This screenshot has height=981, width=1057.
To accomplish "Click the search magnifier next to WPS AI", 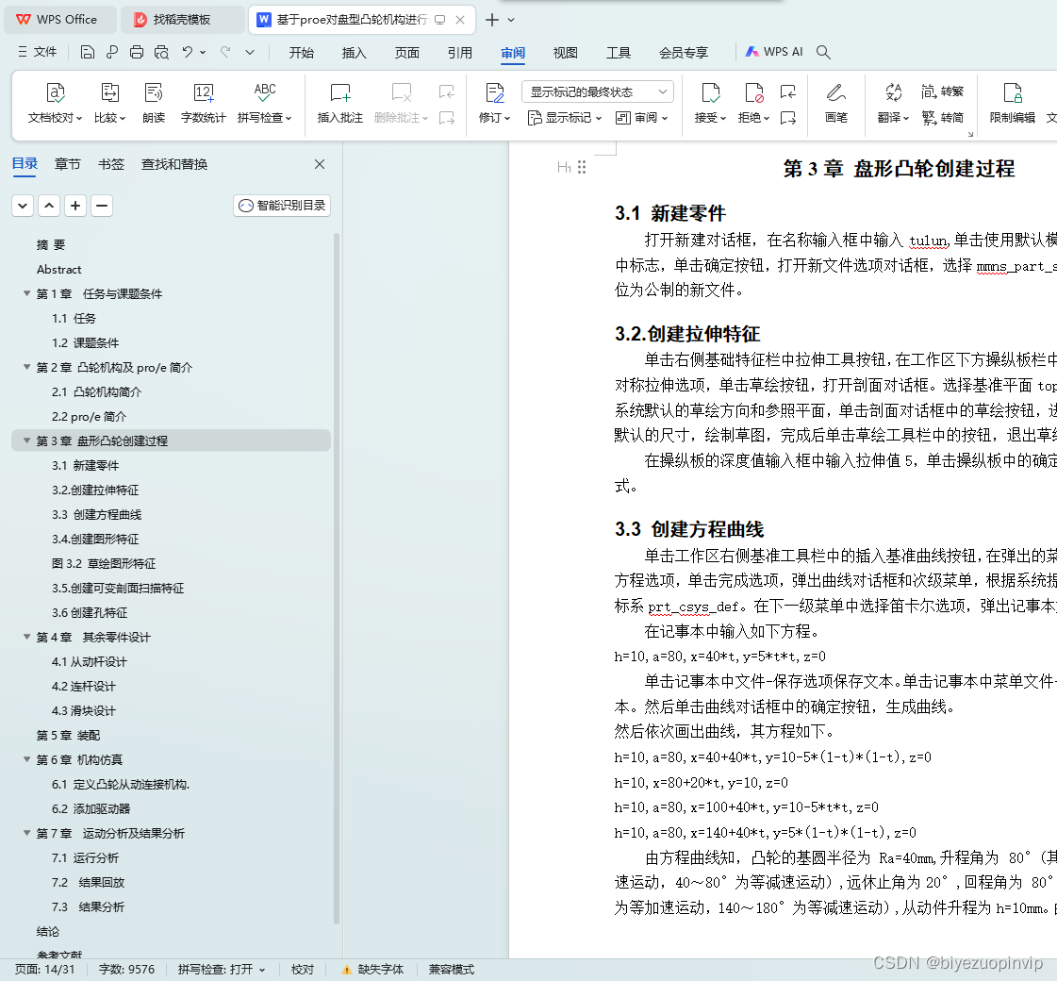I will pyautogui.click(x=823, y=52).
